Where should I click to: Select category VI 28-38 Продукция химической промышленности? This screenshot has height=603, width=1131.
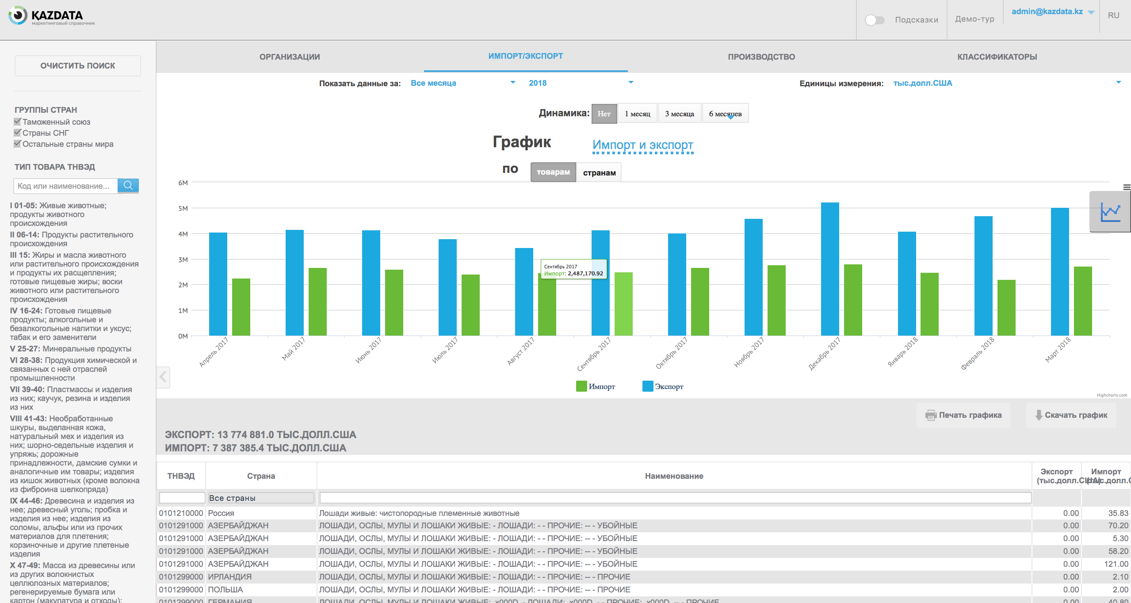(x=73, y=369)
